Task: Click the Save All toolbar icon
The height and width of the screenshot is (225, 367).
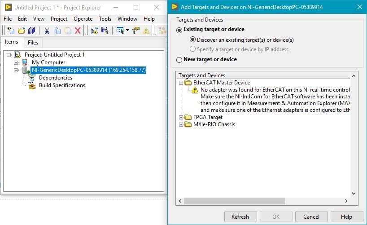Action: 31,31
